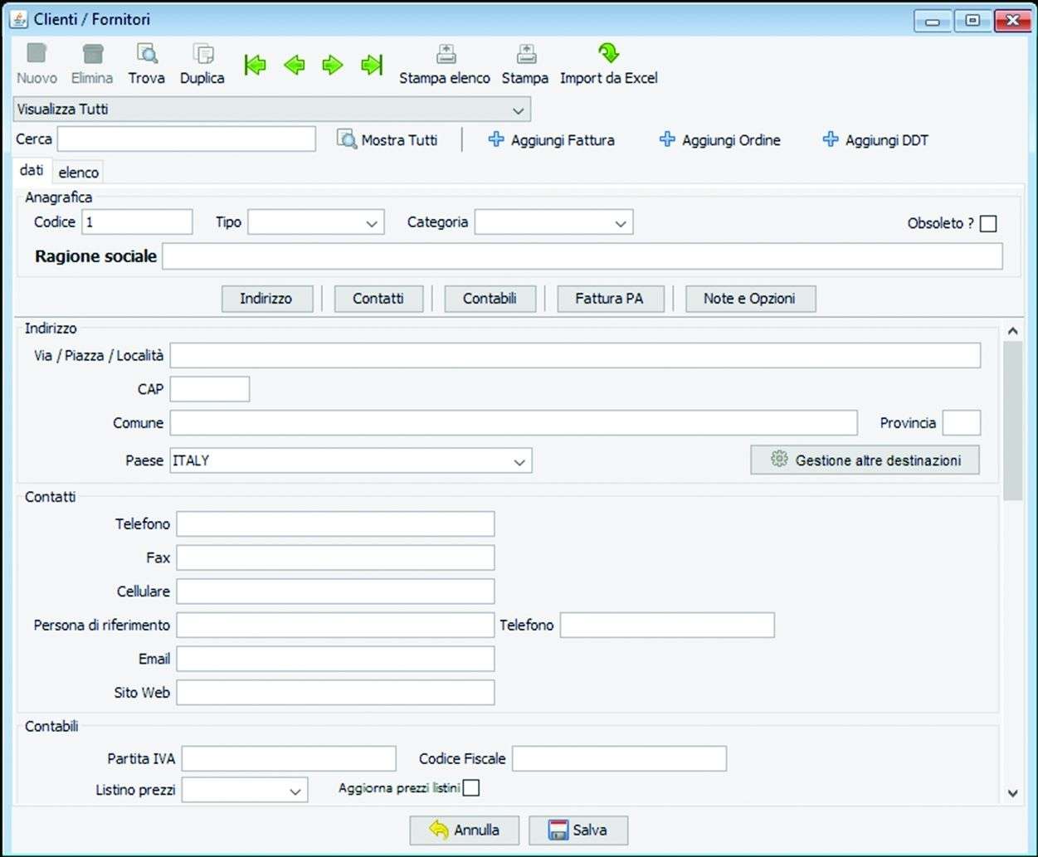Click the plus icon for Aggiungi DDT
1038x857 pixels.
coord(831,139)
